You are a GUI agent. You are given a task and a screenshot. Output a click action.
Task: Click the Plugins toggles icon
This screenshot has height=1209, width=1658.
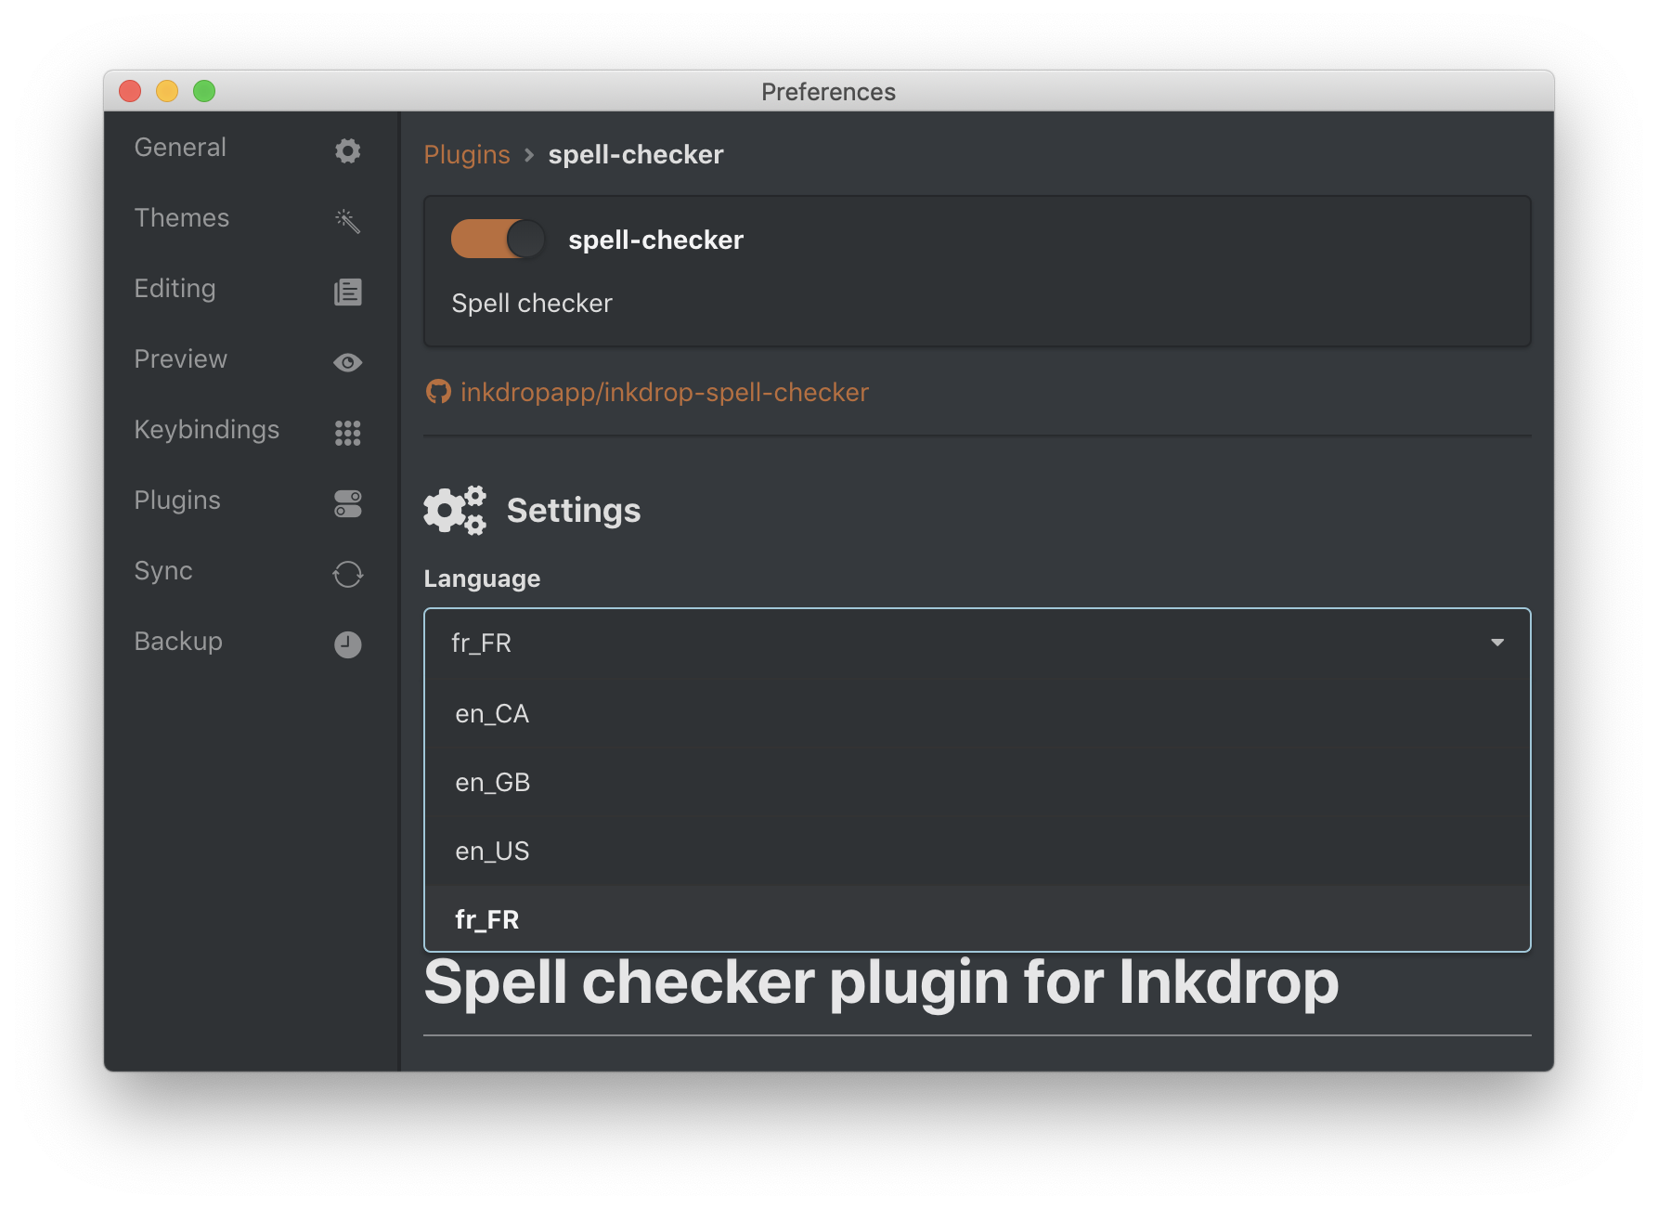pyautogui.click(x=347, y=503)
